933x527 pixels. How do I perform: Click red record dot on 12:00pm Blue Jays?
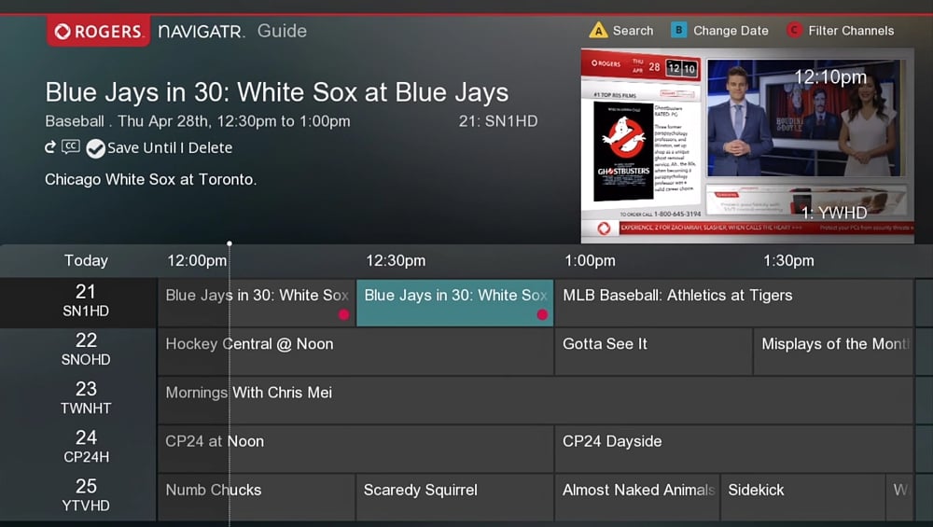coord(344,314)
